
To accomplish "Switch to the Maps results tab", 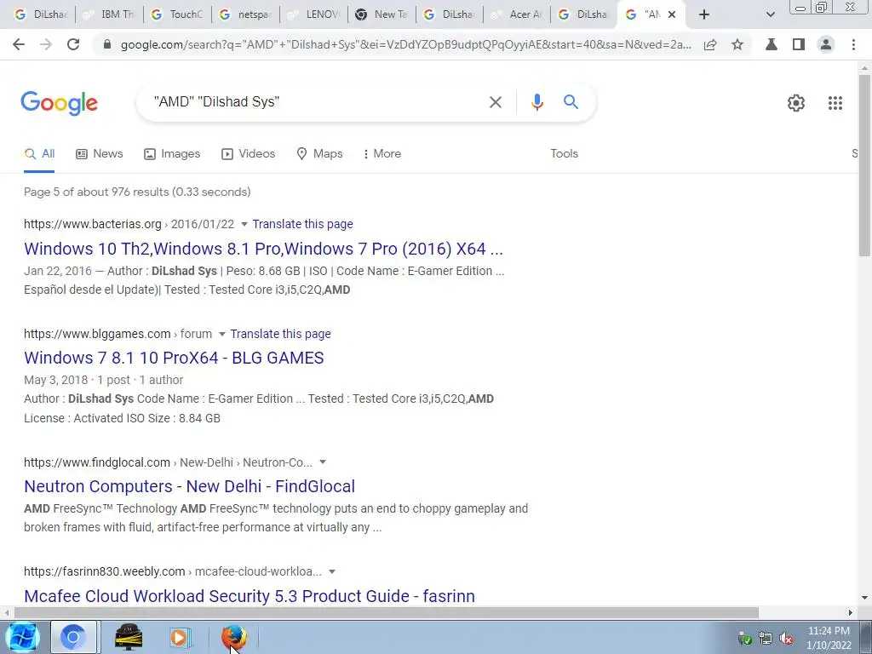I will (320, 153).
